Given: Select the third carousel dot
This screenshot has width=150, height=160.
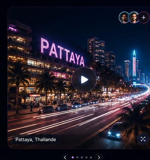Looking at the screenshot, I should click(82, 157).
